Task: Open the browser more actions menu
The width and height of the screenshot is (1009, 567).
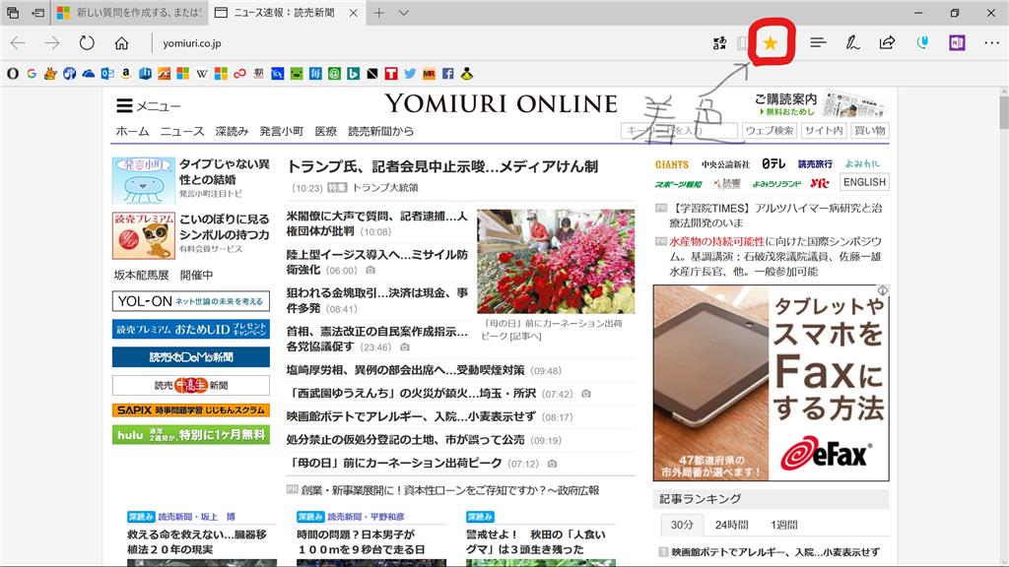Action: tap(991, 43)
